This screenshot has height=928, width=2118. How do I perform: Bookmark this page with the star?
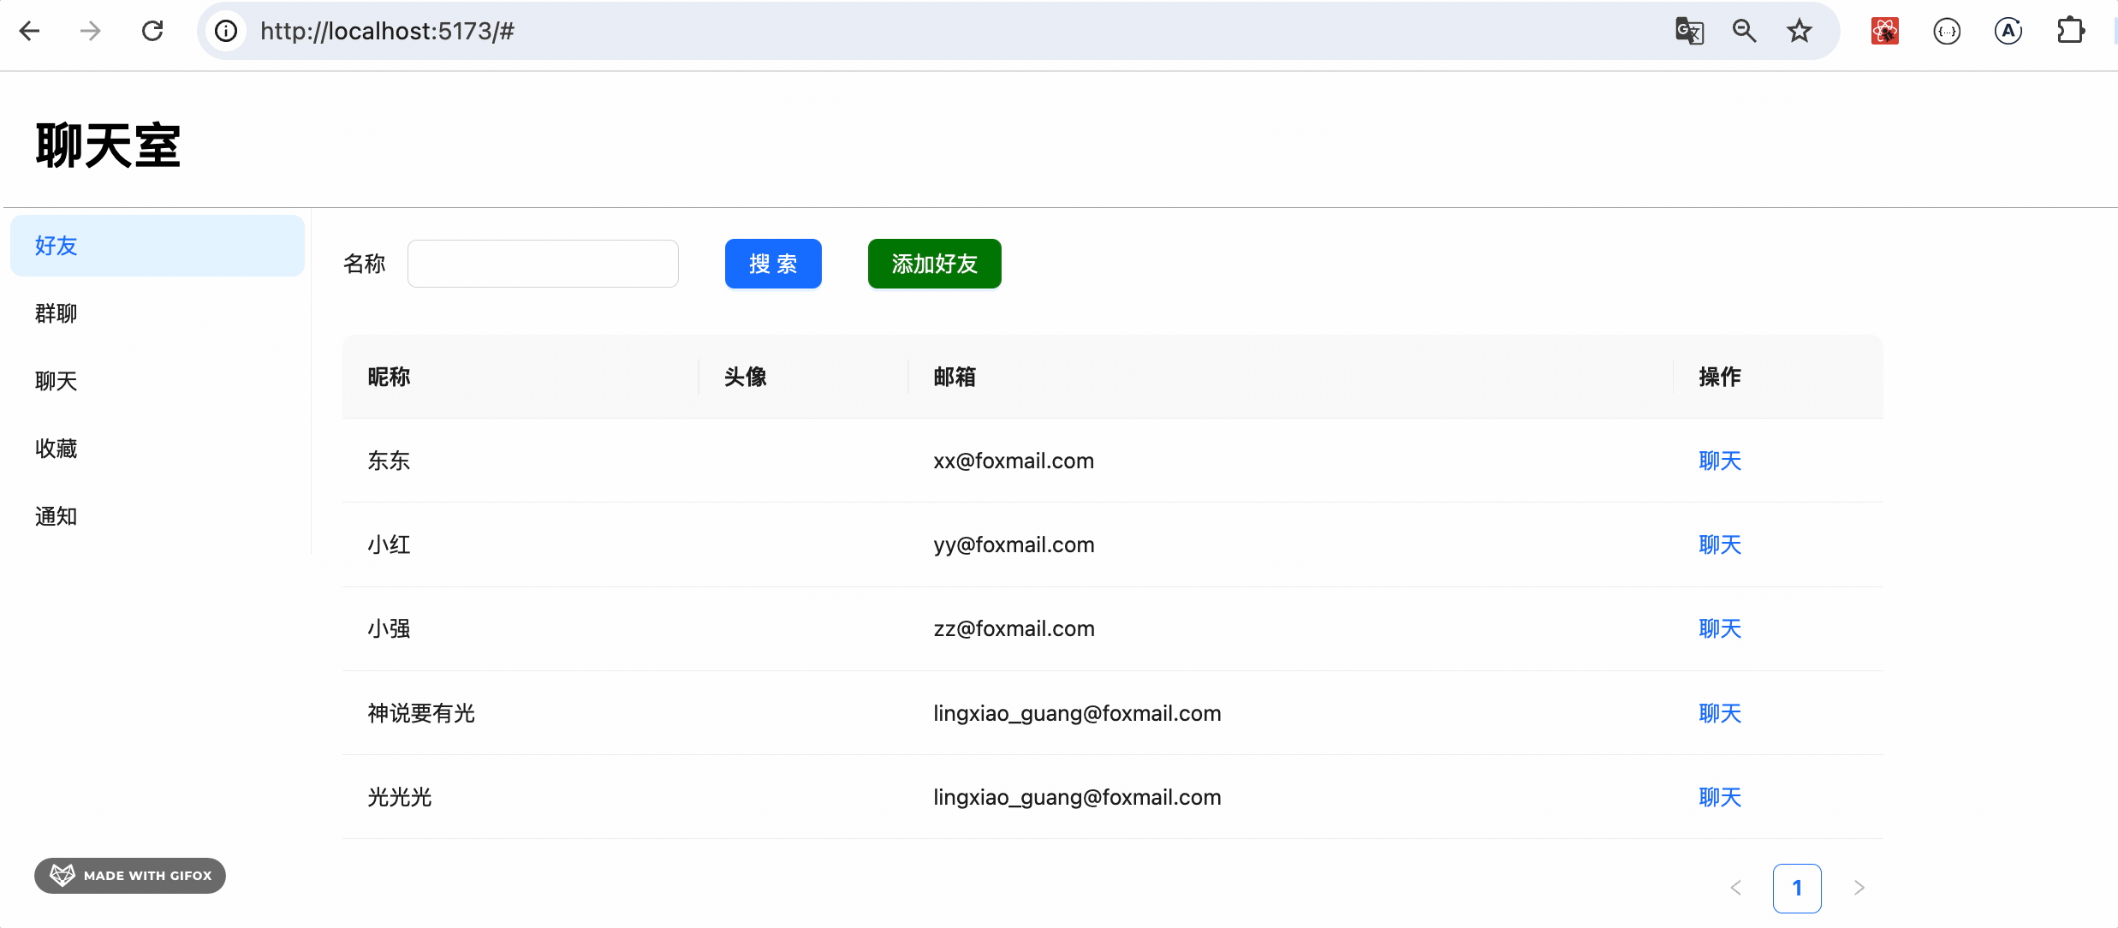tap(1799, 32)
